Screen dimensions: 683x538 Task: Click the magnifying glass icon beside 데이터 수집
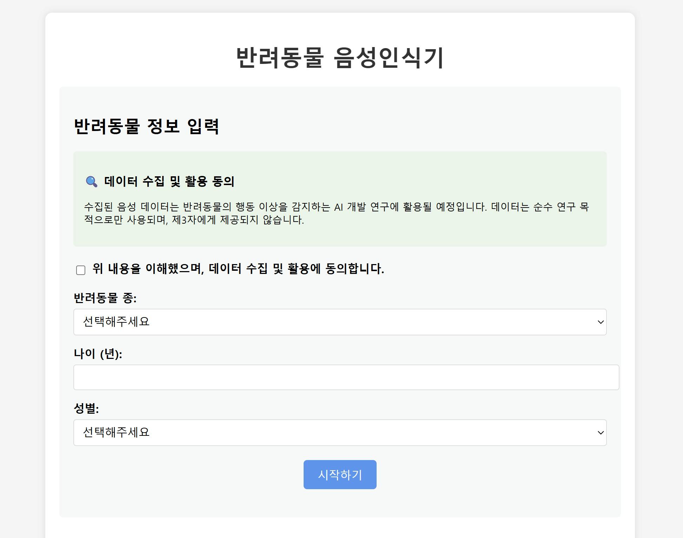pos(92,182)
